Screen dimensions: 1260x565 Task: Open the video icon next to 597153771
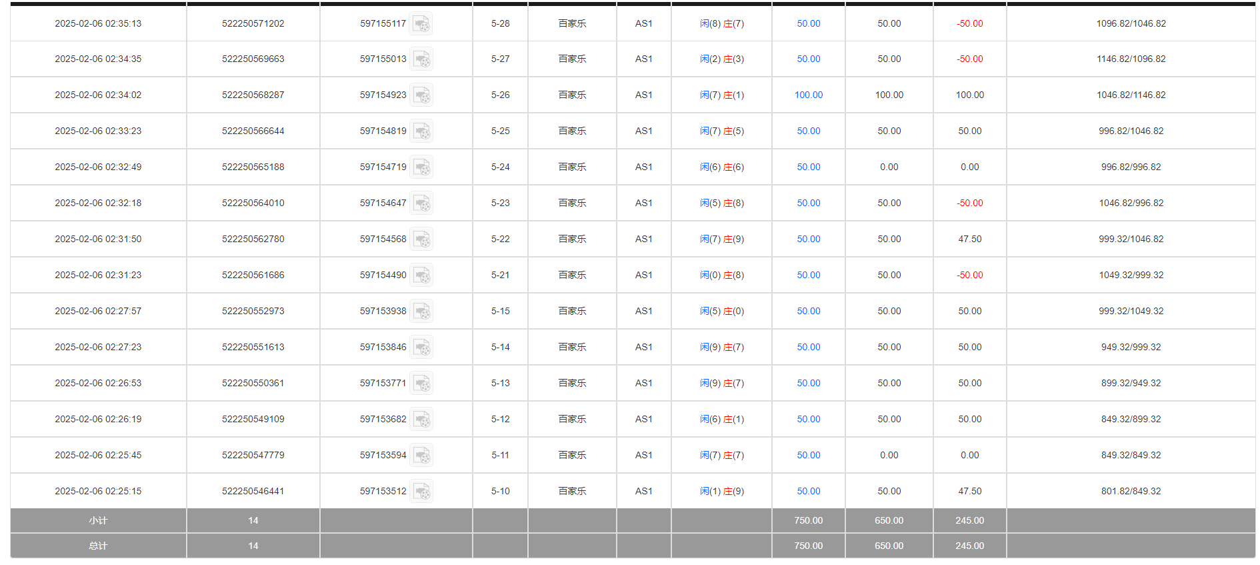[x=421, y=384]
